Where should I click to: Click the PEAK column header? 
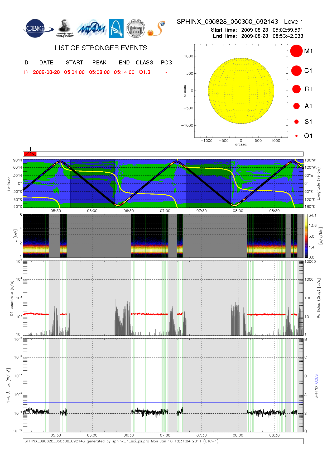pos(99,63)
